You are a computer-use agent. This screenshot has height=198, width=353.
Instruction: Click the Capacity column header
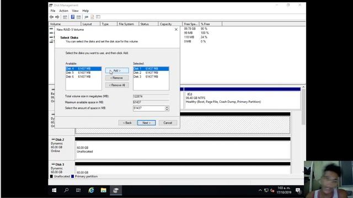[170, 24]
